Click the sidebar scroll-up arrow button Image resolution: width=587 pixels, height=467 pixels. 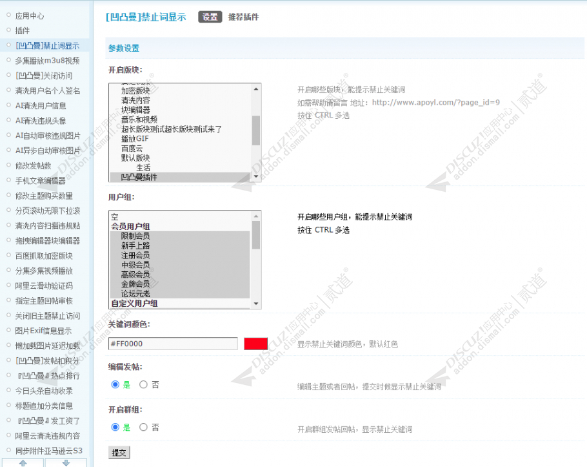[x=23, y=463]
